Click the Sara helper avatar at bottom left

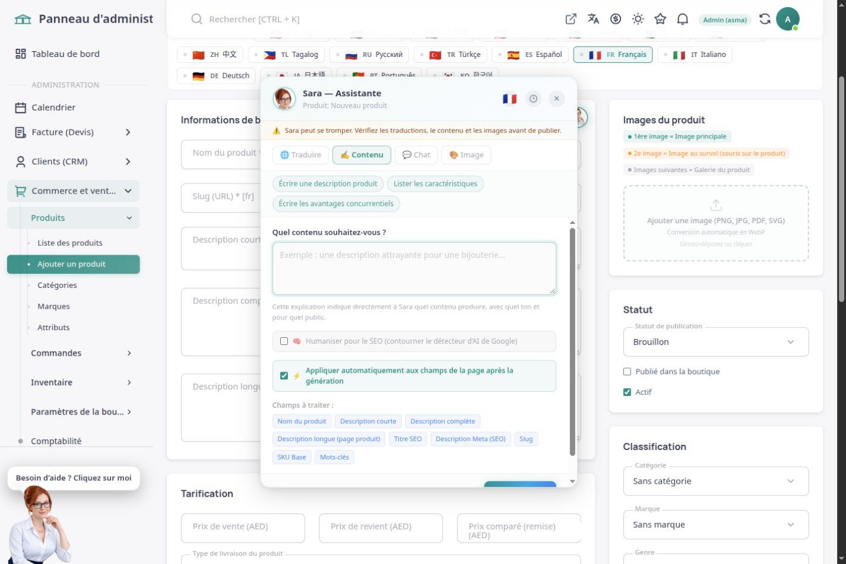tap(40, 525)
